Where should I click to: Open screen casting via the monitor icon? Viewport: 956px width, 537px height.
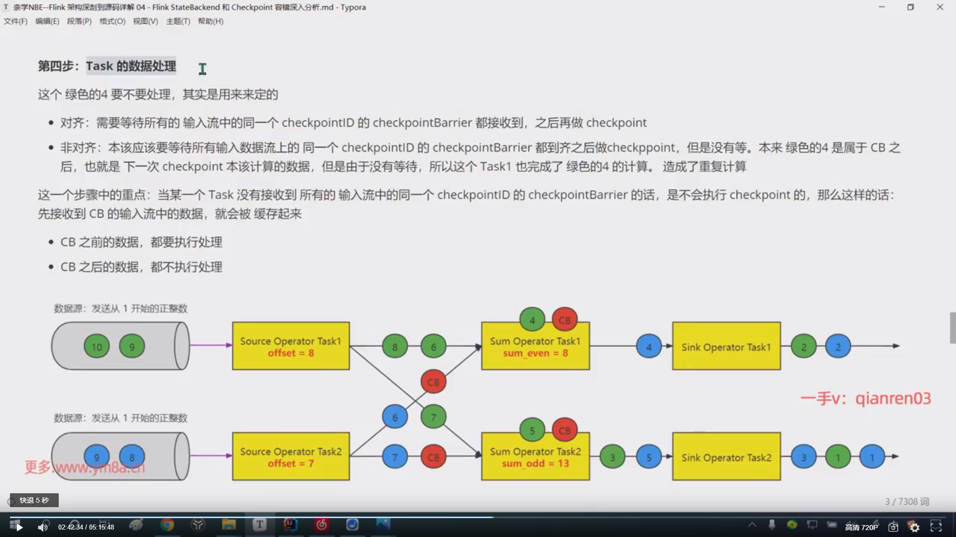812,525
